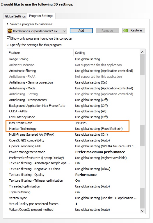Open Anisotropic filtering setting value
This screenshot has height=223, width=153.
(x=104, y=71)
